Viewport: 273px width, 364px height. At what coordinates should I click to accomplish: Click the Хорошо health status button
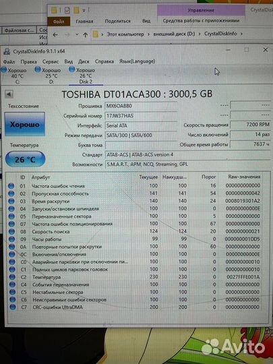click(x=25, y=124)
